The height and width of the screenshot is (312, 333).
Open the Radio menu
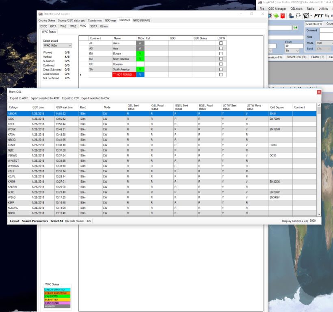[x=311, y=9]
